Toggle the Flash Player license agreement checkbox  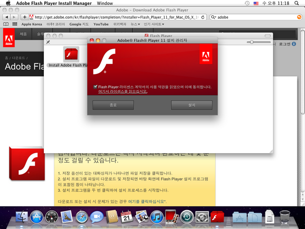tap(95, 87)
